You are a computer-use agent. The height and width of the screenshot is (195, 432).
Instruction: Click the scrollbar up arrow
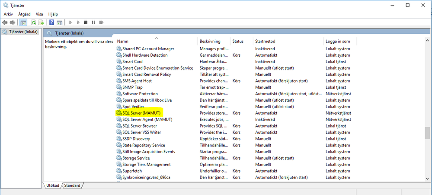(427, 41)
